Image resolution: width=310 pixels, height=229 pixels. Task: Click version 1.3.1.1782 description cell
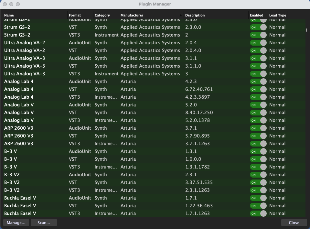(x=197, y=167)
